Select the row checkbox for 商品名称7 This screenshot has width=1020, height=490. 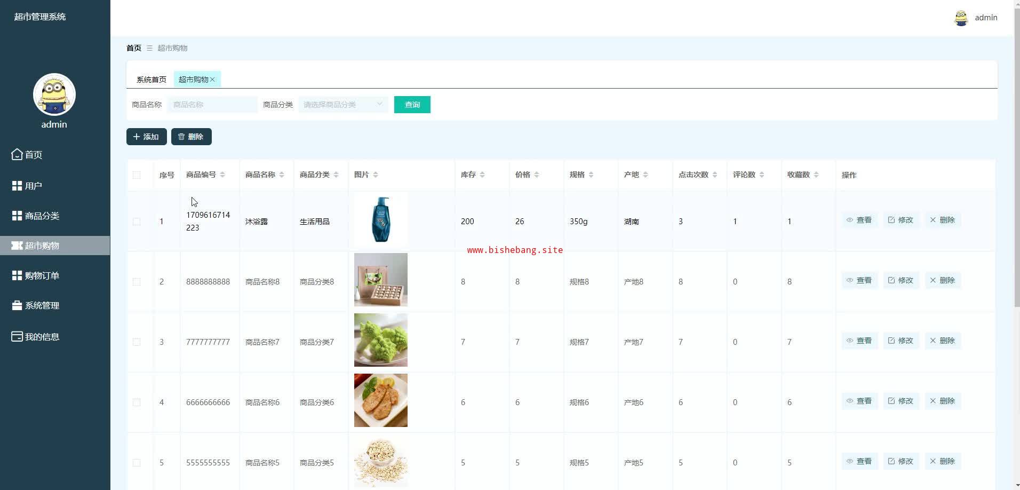[x=137, y=342]
